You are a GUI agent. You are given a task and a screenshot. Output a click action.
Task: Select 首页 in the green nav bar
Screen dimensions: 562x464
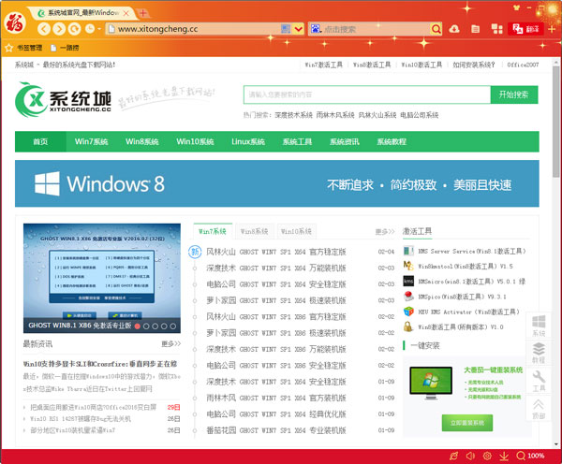pyautogui.click(x=40, y=142)
